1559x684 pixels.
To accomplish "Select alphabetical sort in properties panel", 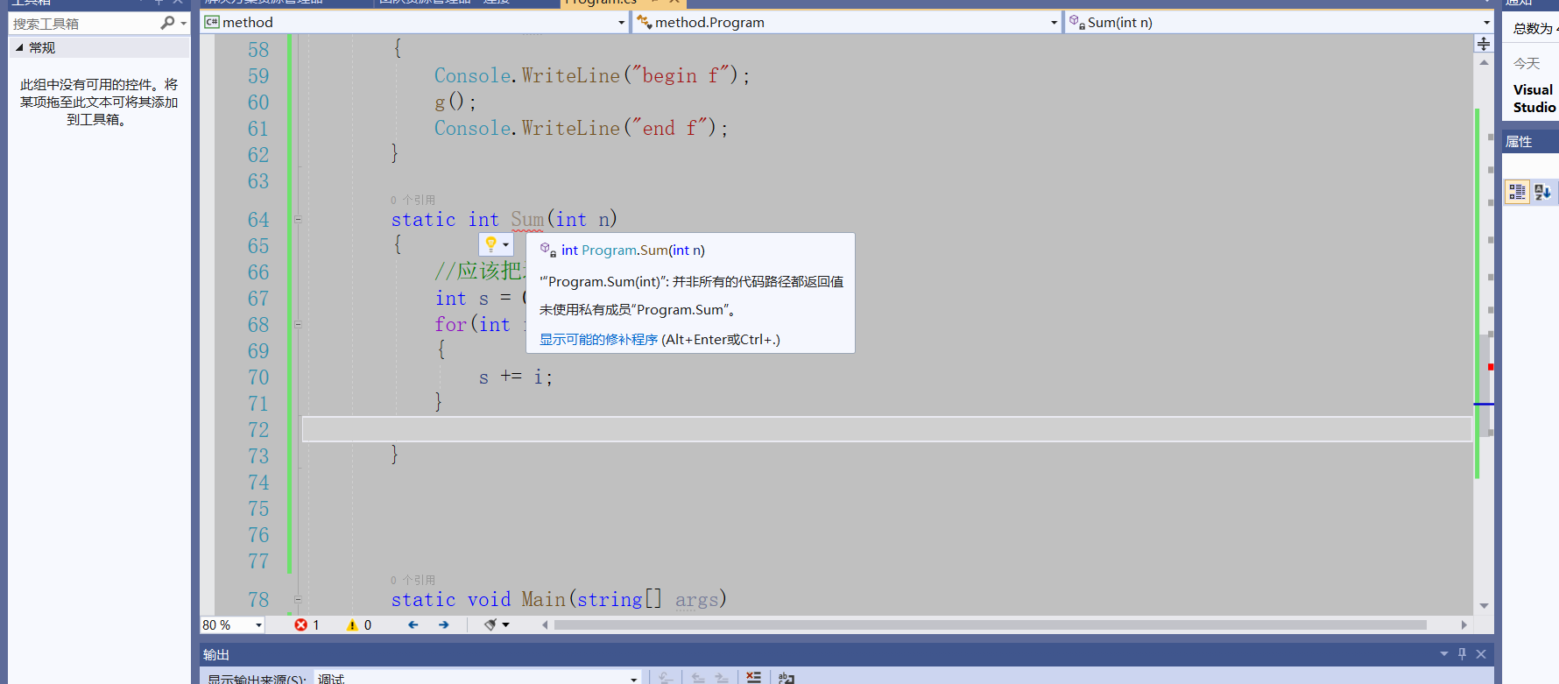I will [1542, 192].
